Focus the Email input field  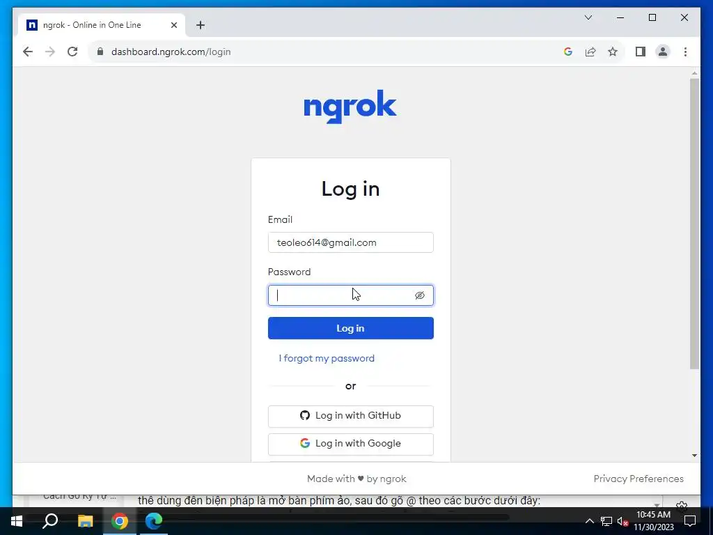tap(351, 242)
